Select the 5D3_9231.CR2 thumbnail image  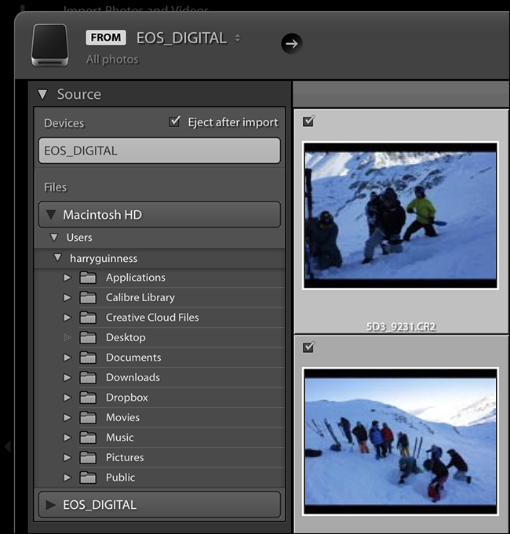(x=400, y=216)
